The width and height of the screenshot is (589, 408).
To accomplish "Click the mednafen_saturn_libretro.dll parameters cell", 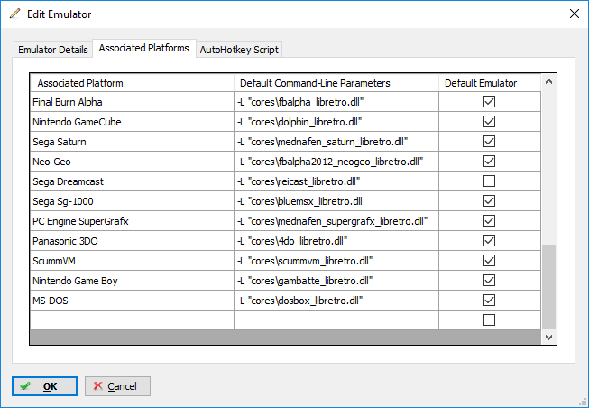I will [336, 142].
